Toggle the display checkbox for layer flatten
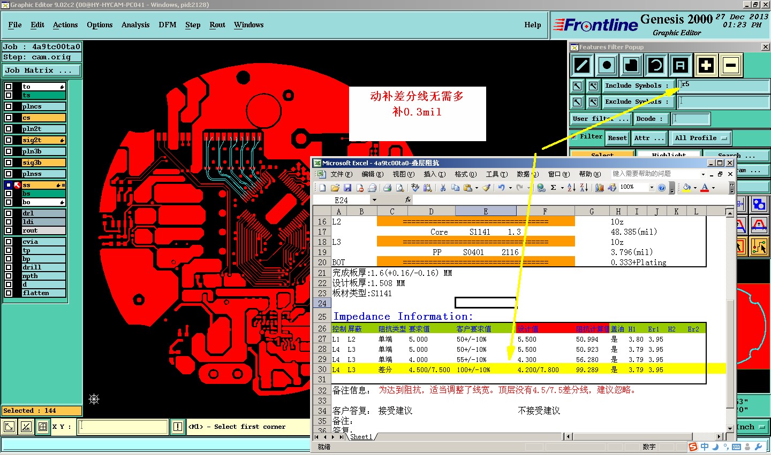The image size is (771, 455). (x=9, y=293)
